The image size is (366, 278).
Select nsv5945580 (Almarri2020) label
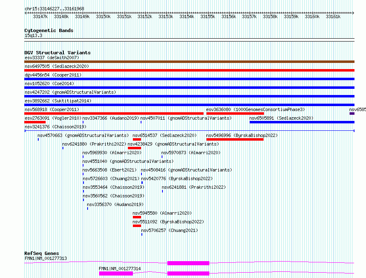(x=162, y=213)
